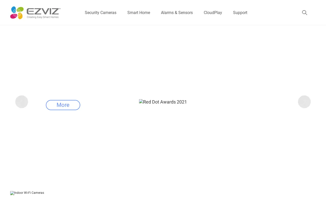The width and height of the screenshot is (326, 204).
Task: Click the Red Dot Awards 2021 image
Action: (163, 102)
